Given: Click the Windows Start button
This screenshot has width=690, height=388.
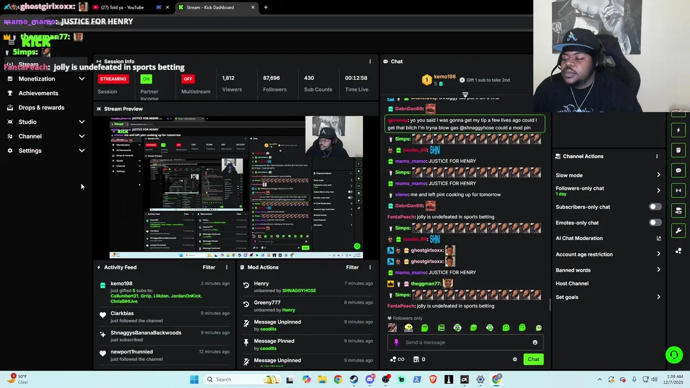Looking at the screenshot, I should click(194, 379).
